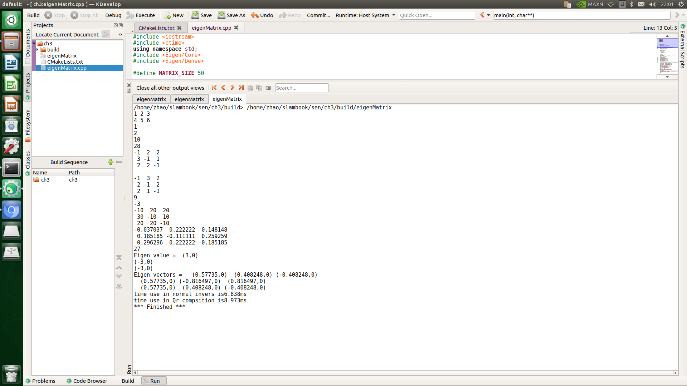The height and width of the screenshot is (386, 687).
Task: Add item to Build Sequence plus icon
Action: tap(110, 162)
